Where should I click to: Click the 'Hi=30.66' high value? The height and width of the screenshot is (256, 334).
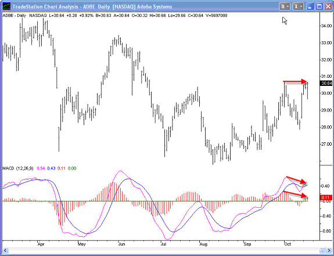[158, 16]
